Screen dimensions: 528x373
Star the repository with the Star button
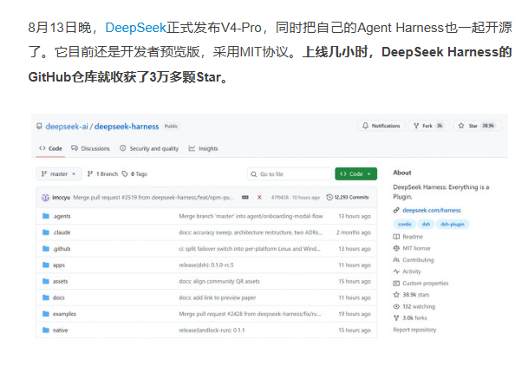click(476, 126)
